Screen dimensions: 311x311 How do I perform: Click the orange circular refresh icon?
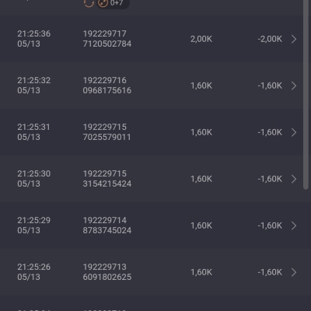89,3
